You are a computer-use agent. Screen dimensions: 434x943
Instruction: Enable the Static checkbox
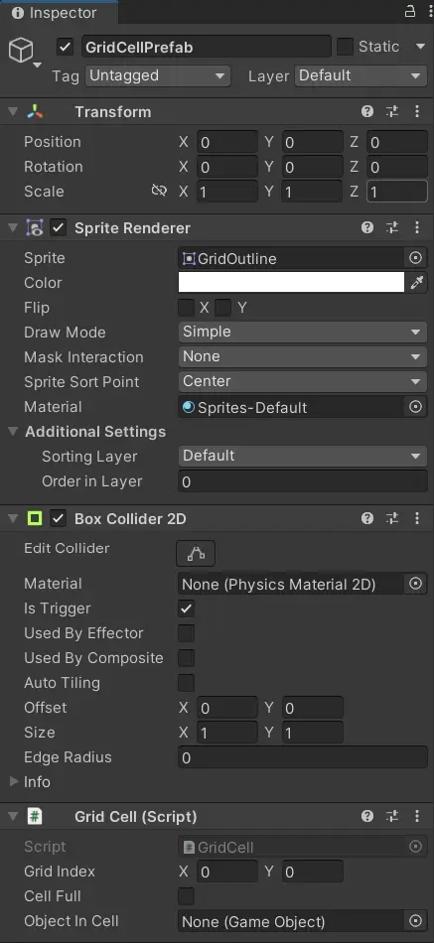click(x=345, y=47)
